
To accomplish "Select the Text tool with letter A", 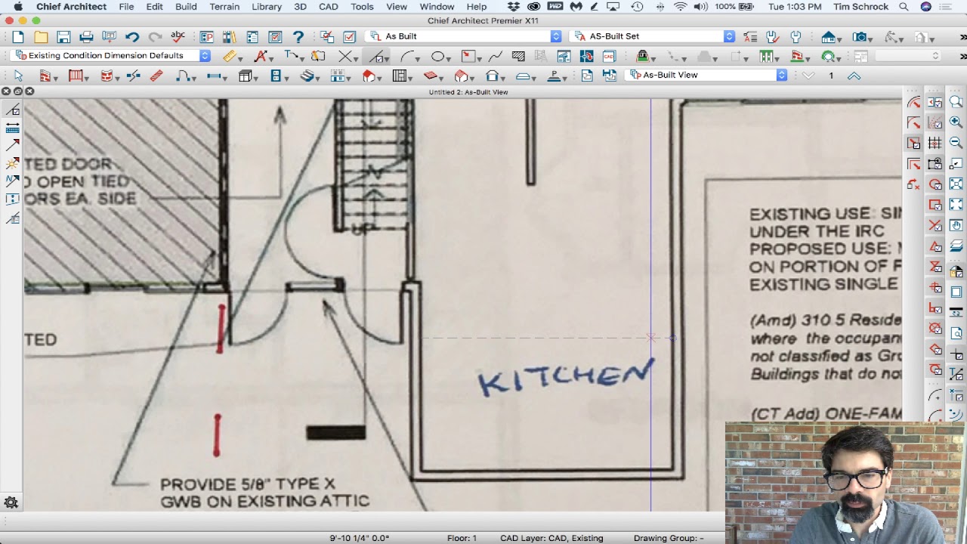I will pyautogui.click(x=261, y=56).
